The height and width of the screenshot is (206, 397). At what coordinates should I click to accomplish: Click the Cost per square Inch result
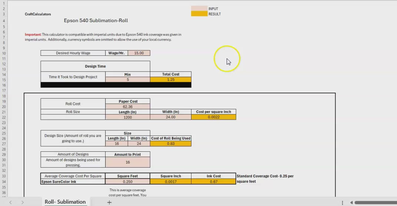214,117
